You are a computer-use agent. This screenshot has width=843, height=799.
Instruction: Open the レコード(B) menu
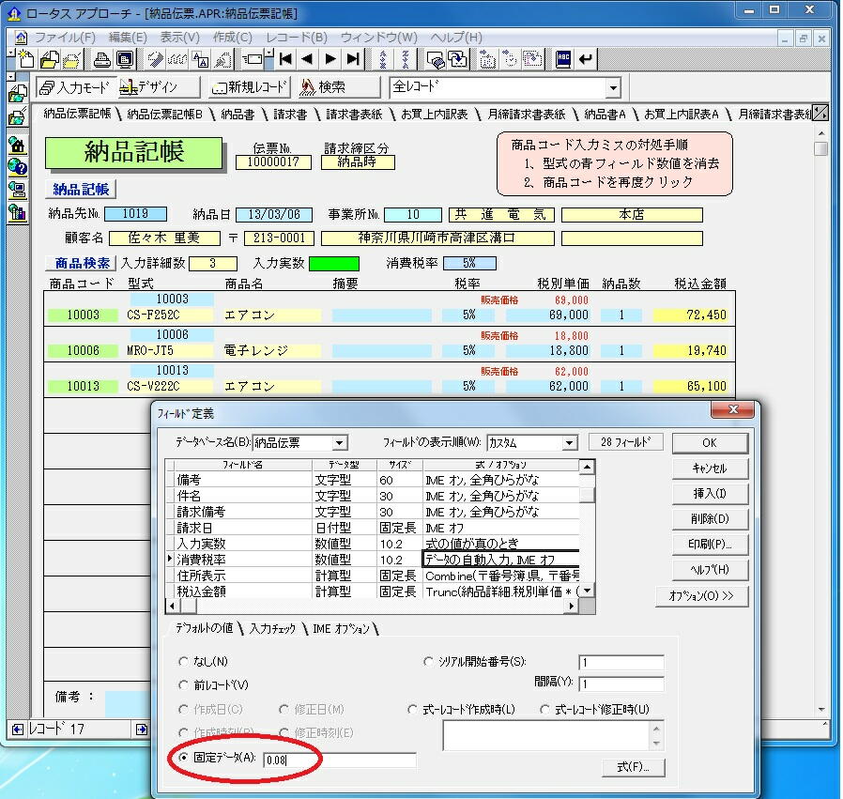[297, 38]
